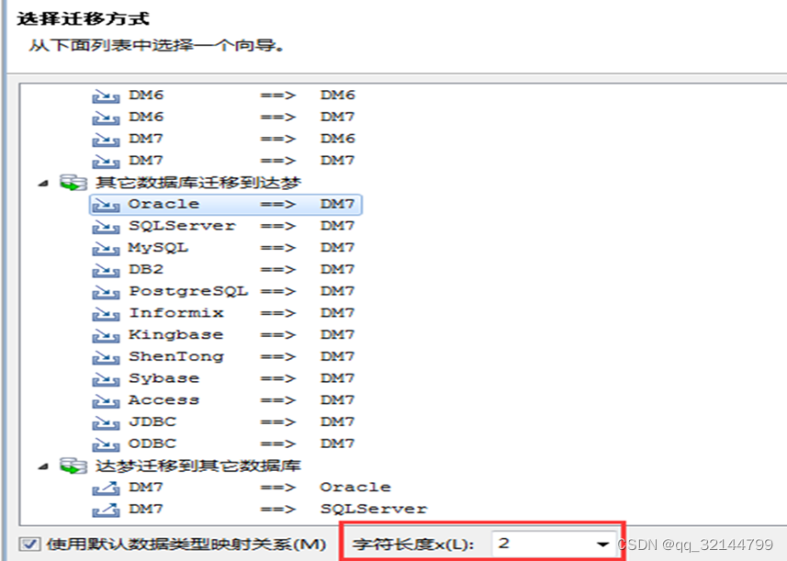This screenshot has width=787, height=561.
Task: Click the icon beside PostgreSQL ==> DM7
Action: tap(106, 292)
